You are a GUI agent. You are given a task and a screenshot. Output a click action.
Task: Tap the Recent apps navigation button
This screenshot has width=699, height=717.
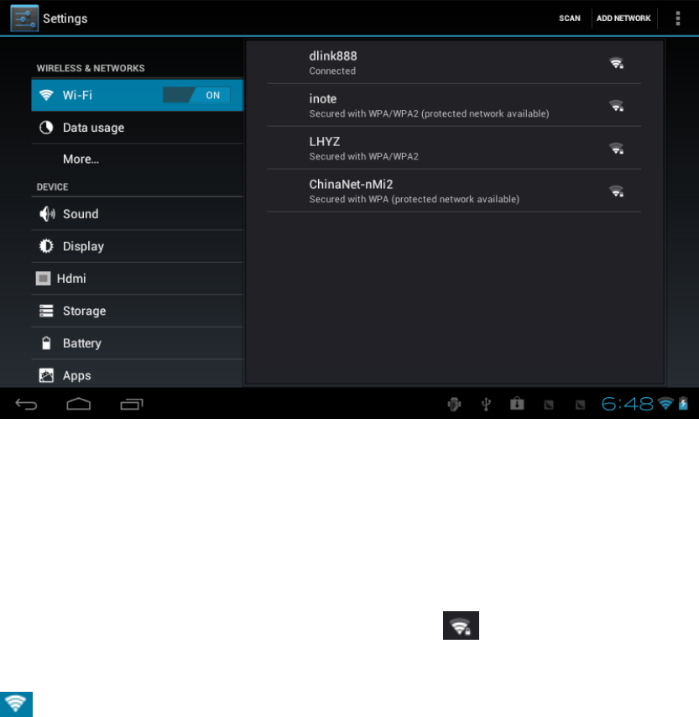coord(132,404)
